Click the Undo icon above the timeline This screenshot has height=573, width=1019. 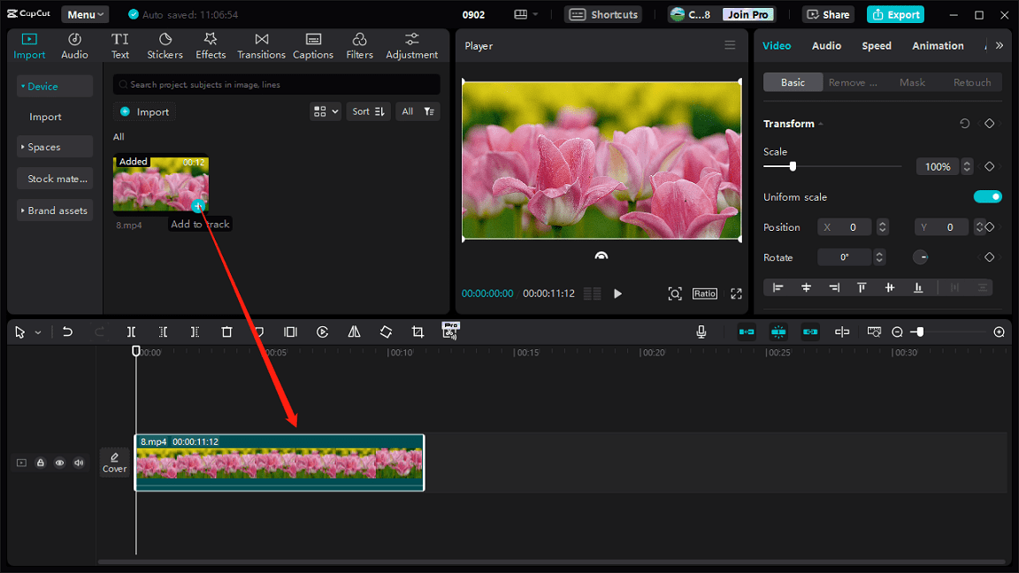click(x=67, y=332)
